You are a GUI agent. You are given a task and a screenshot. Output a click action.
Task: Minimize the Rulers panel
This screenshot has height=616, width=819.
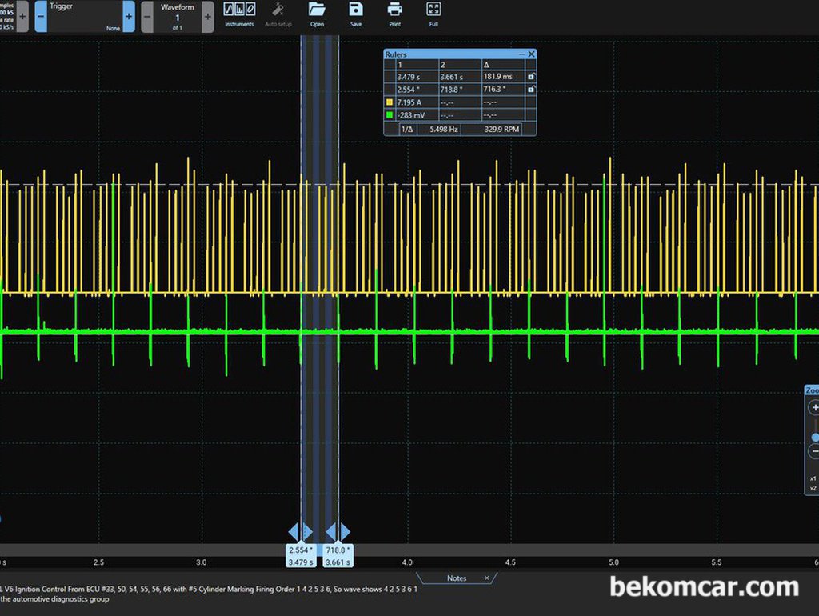click(x=521, y=54)
